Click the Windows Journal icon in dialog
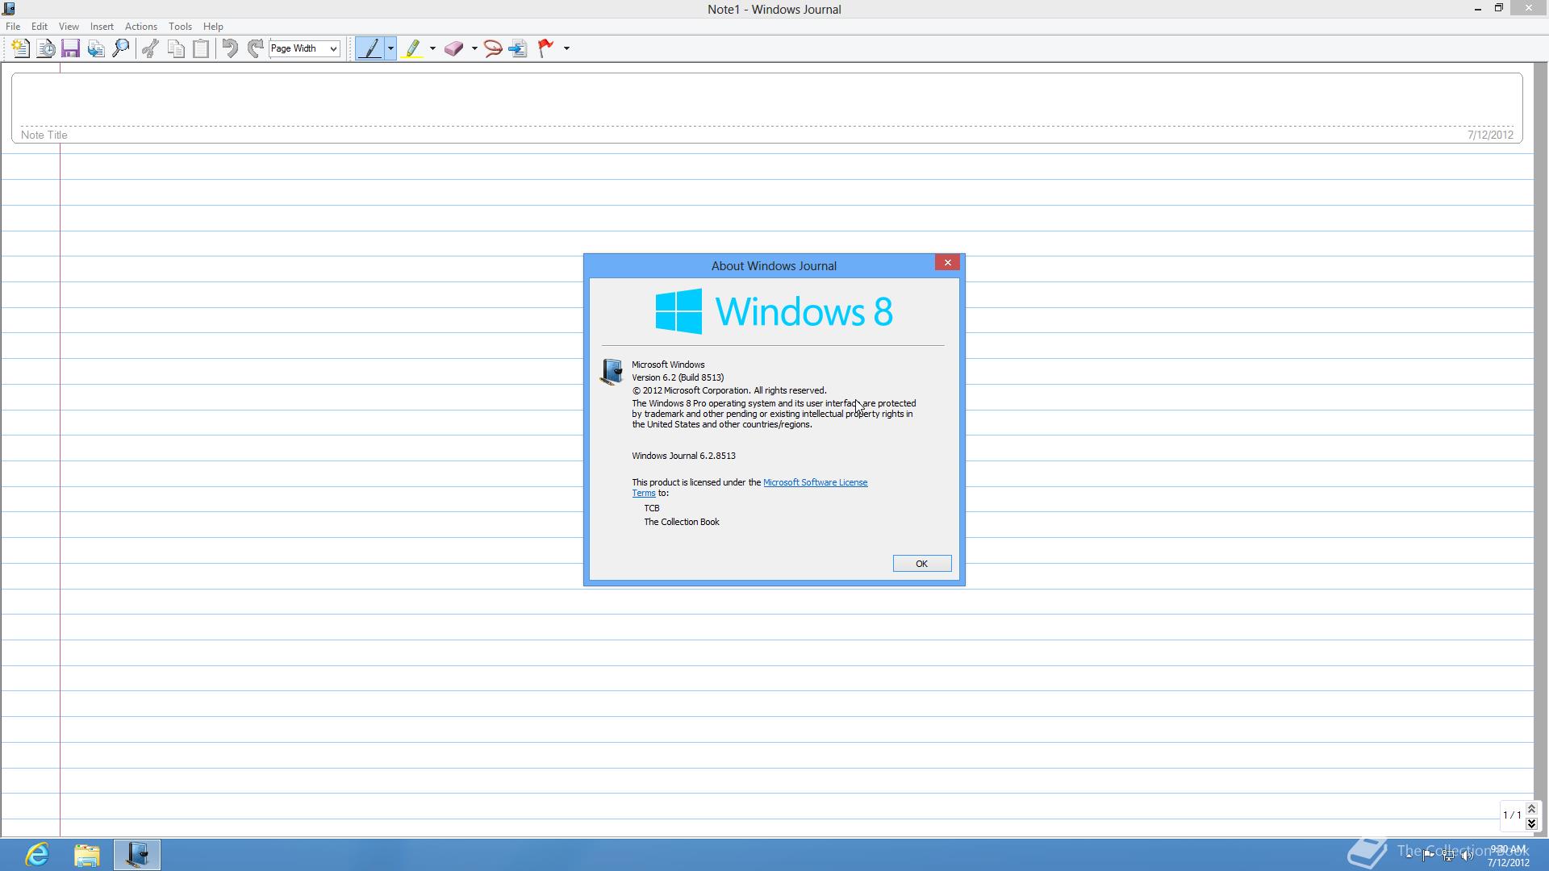The height and width of the screenshot is (871, 1549). (x=612, y=371)
